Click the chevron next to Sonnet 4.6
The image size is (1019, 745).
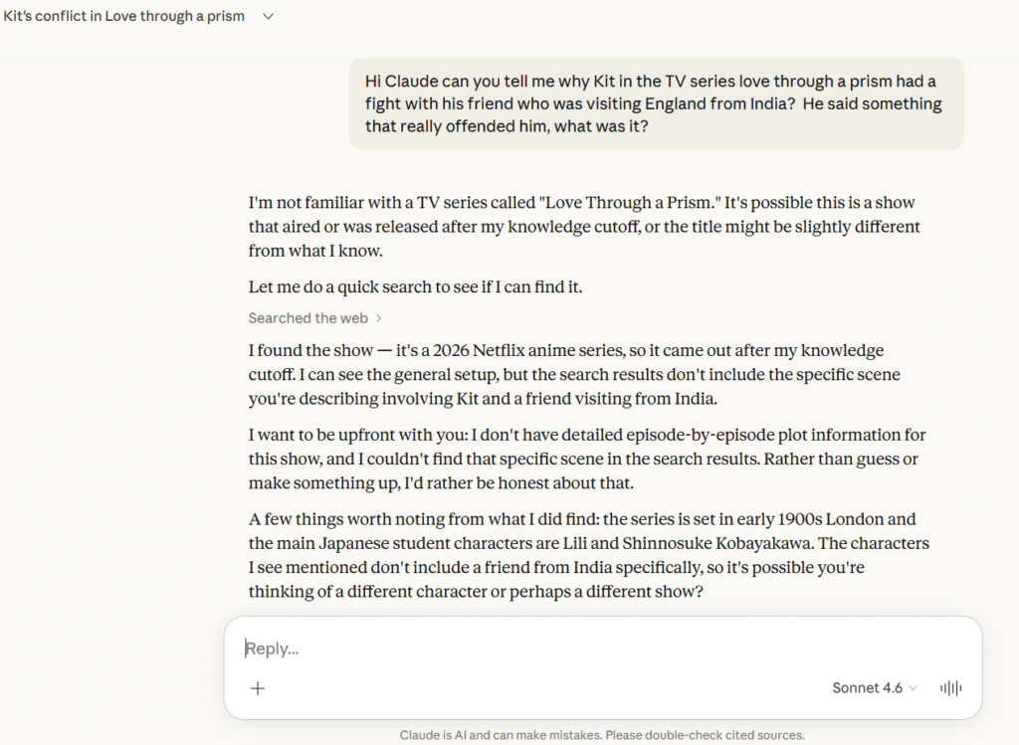[914, 688]
